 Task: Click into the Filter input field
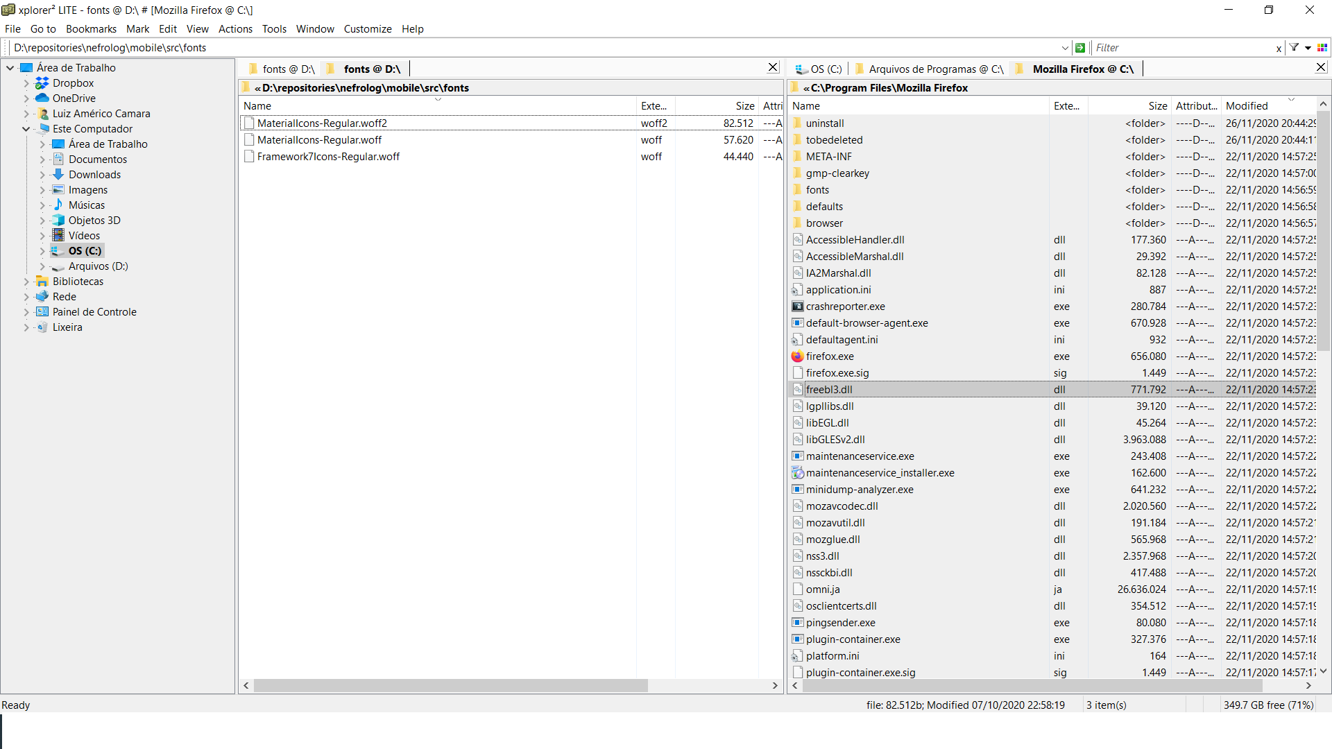click(1179, 48)
